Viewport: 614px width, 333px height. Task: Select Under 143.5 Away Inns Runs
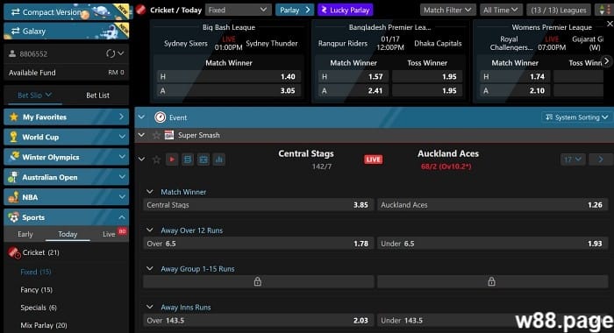pyautogui.click(x=492, y=320)
